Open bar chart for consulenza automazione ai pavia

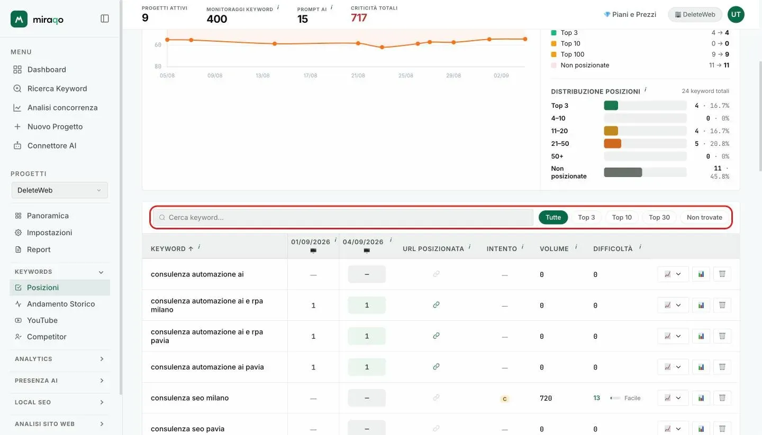pos(701,367)
